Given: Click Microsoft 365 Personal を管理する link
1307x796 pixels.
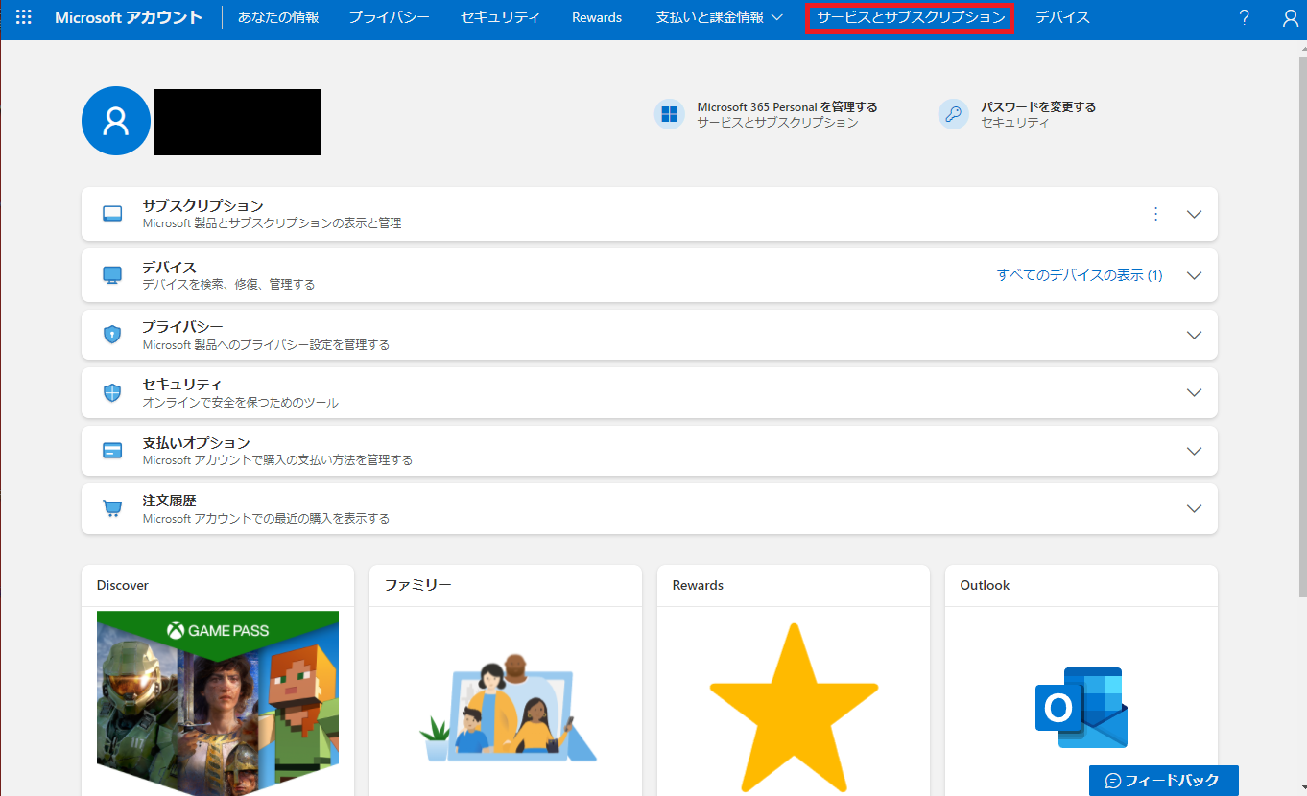Looking at the screenshot, I should pyautogui.click(x=787, y=106).
